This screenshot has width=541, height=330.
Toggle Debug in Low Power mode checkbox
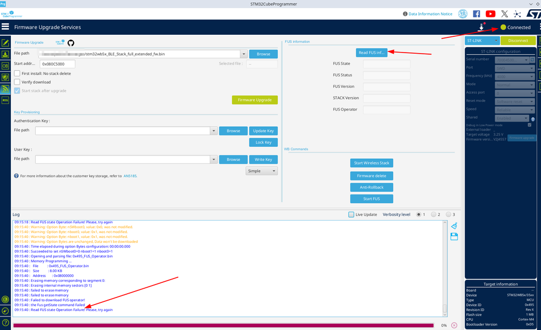tap(529, 125)
